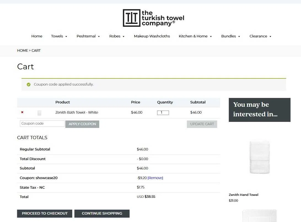Open the Clearance menu

(x=258, y=36)
